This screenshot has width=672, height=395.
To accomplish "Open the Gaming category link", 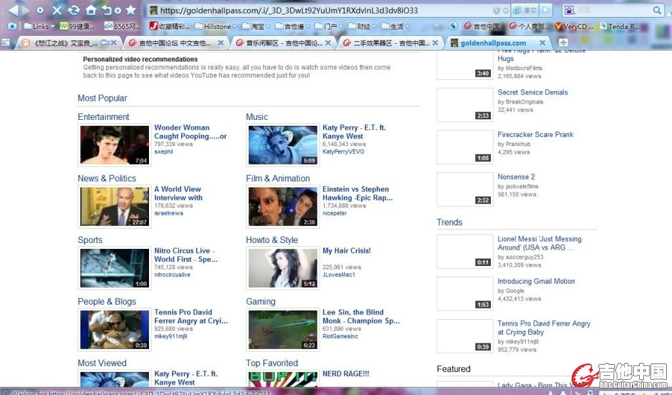I will click(261, 302).
